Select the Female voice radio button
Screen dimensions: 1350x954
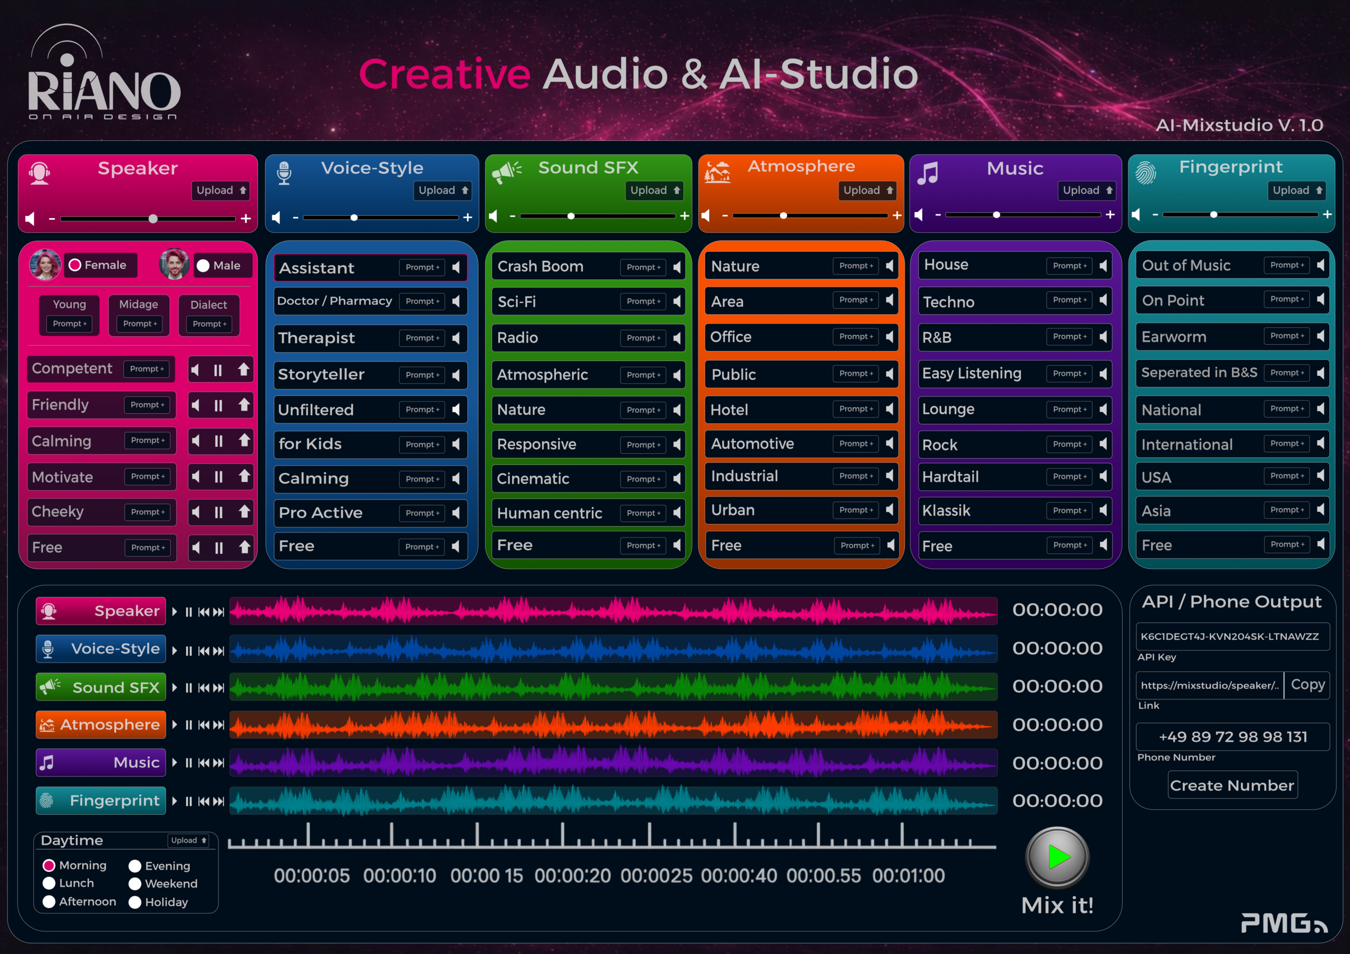(75, 265)
